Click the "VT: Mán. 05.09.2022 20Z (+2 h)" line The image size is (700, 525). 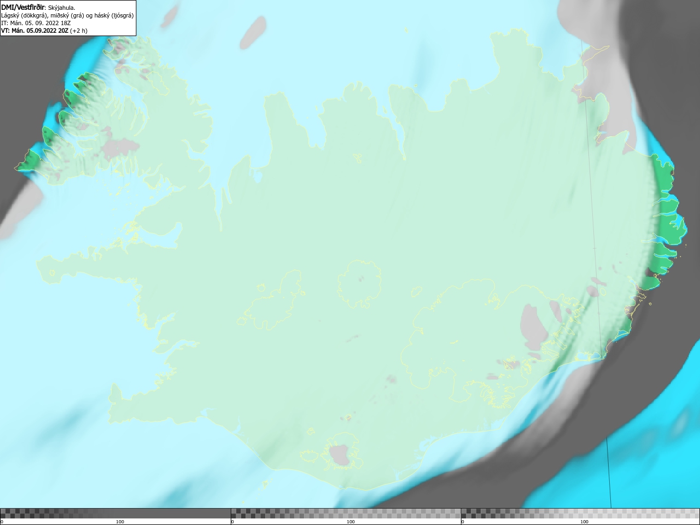tap(44, 31)
